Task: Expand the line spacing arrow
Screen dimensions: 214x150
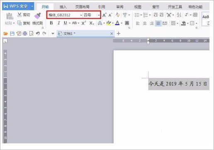Action: coord(178,23)
